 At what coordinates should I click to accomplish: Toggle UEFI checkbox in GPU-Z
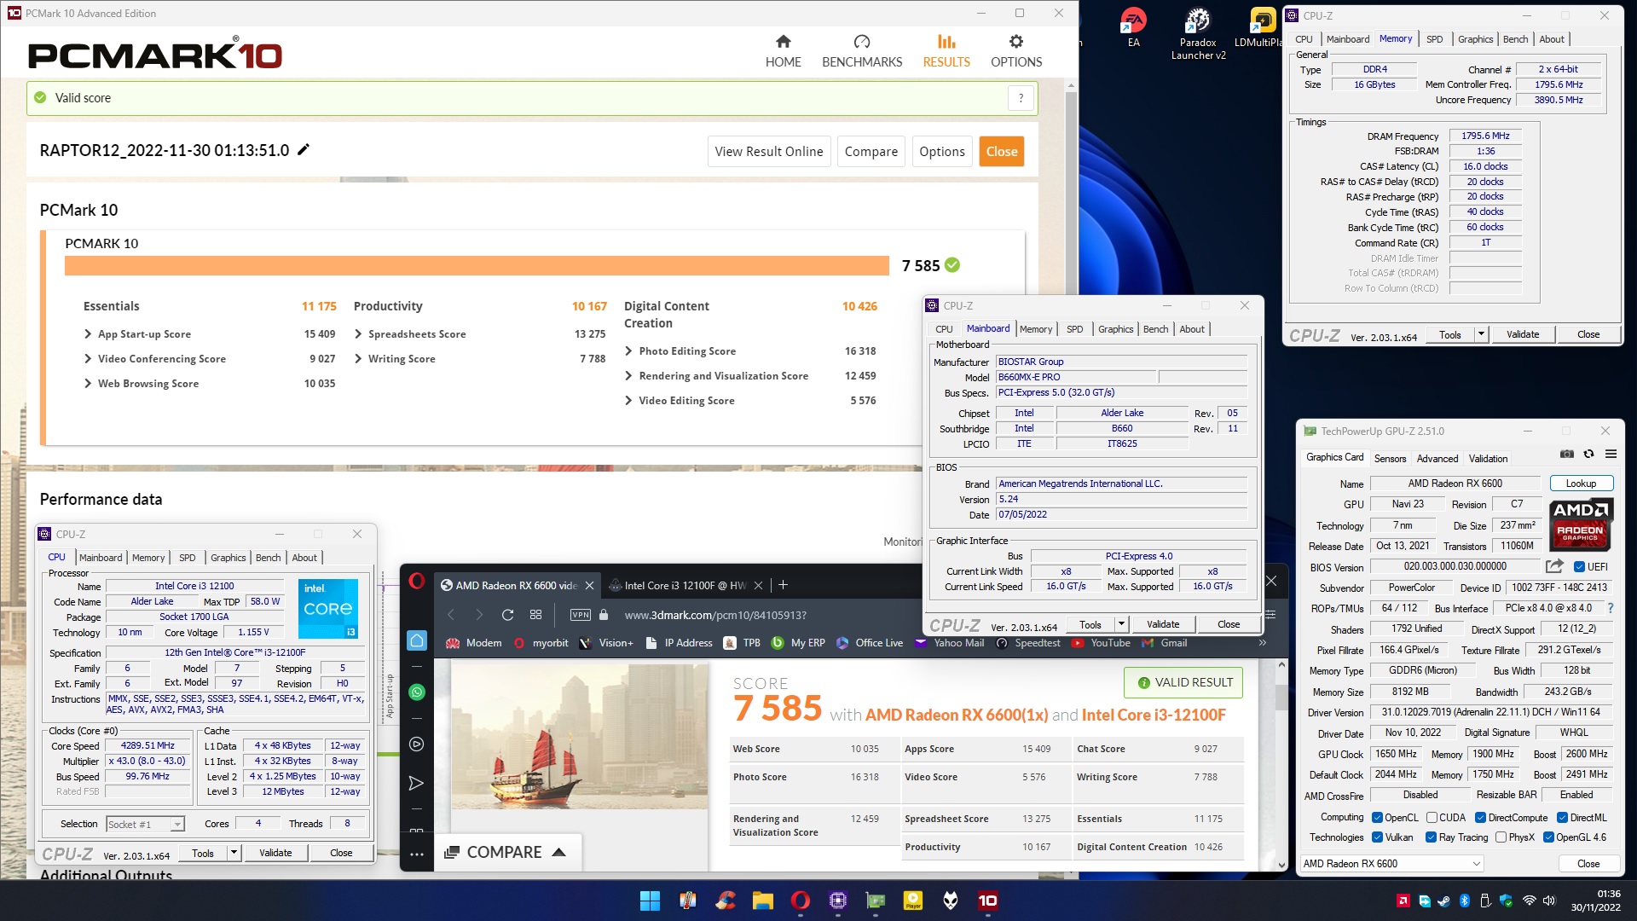click(1579, 567)
